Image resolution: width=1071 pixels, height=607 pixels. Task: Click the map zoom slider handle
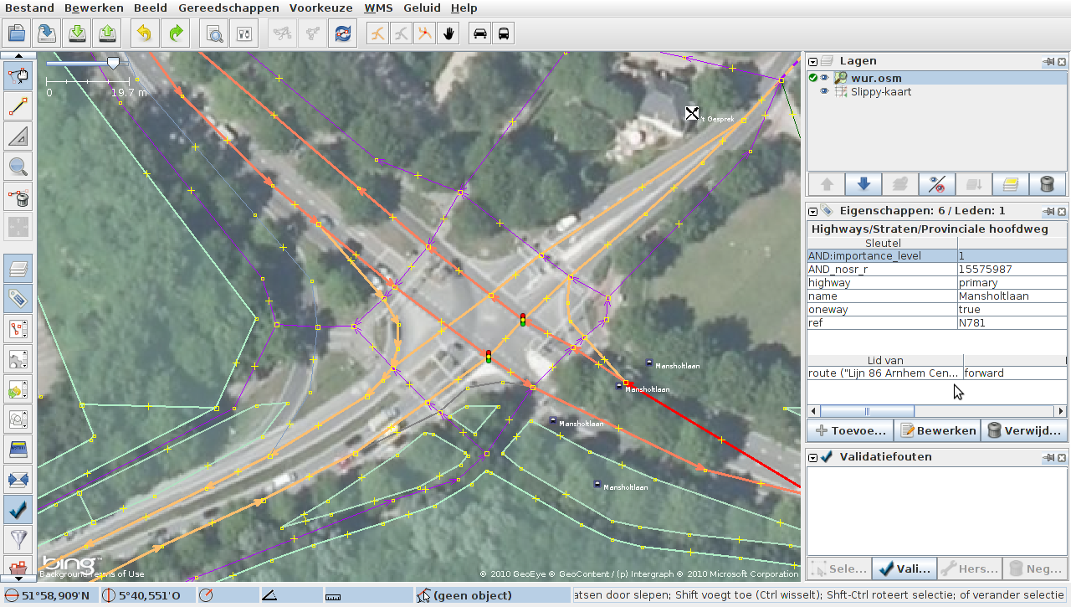coord(113,63)
